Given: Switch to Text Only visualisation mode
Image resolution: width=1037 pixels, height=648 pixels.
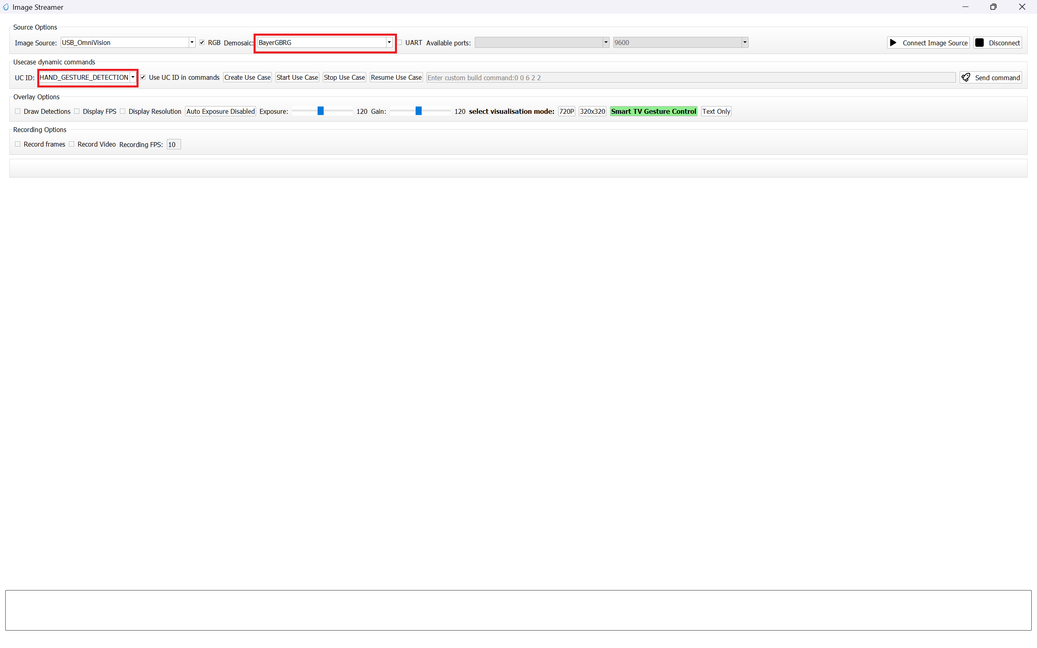Looking at the screenshot, I should [x=716, y=111].
